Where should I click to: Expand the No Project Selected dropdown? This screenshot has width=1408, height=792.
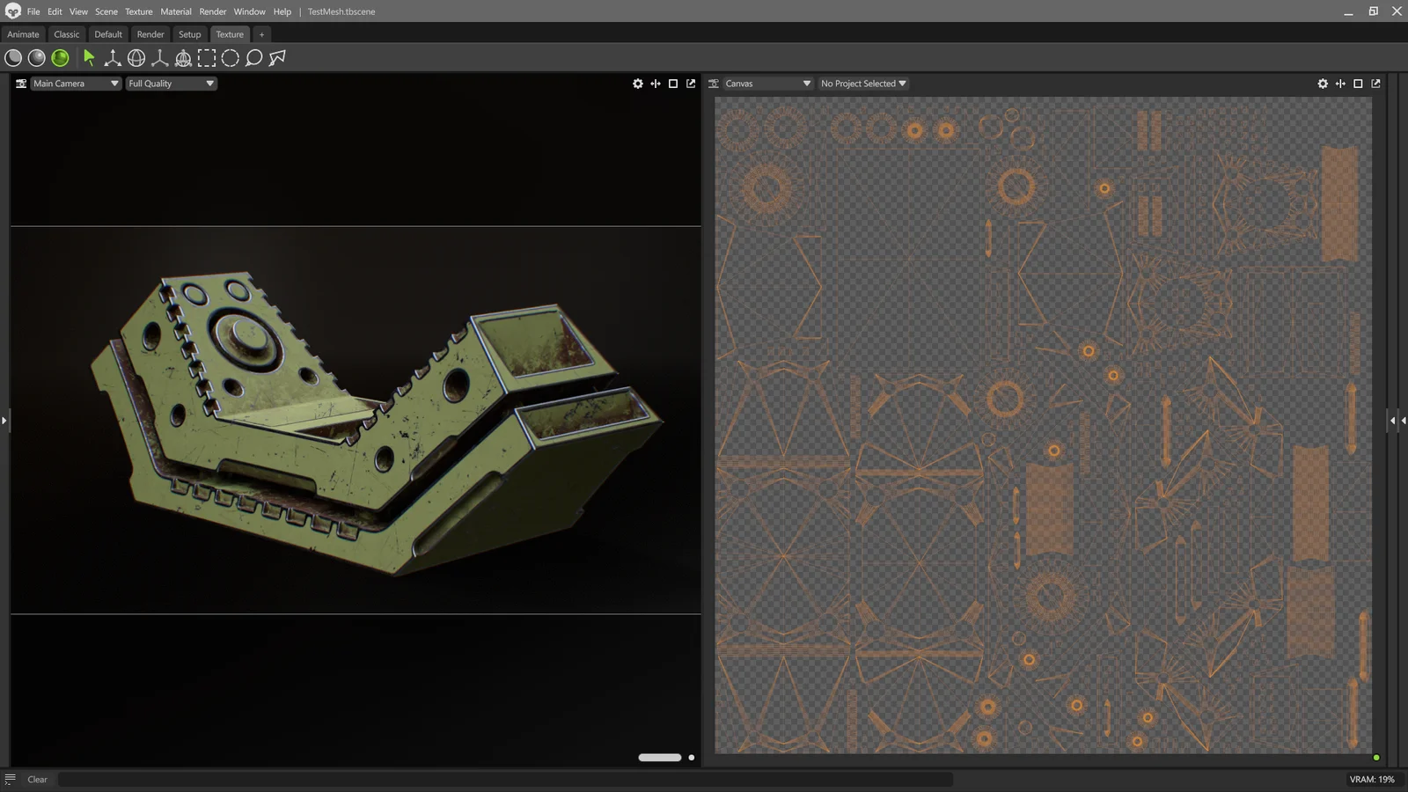(x=862, y=83)
